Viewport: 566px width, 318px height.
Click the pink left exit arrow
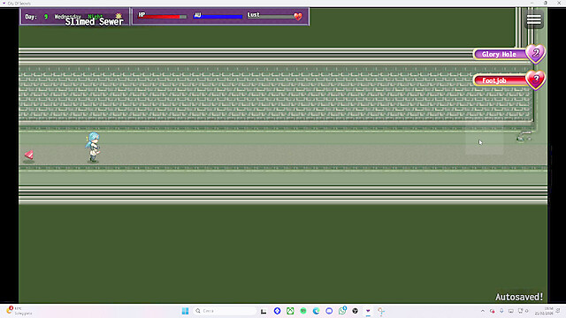pos(29,155)
